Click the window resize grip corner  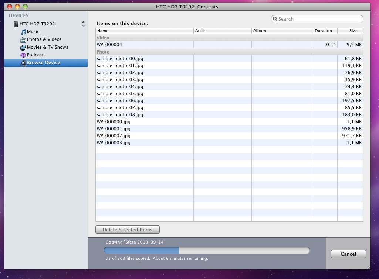pyautogui.click(x=368, y=267)
